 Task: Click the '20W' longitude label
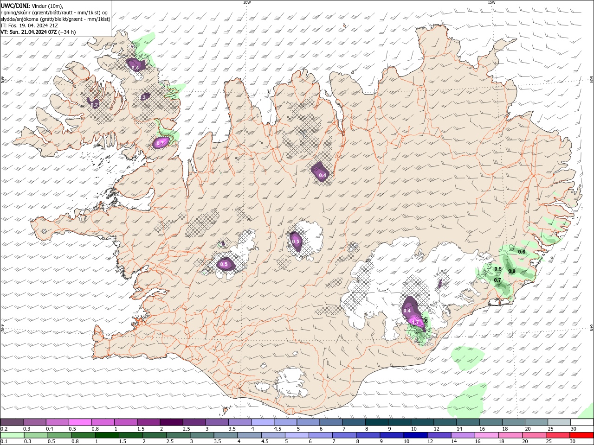tap(247, 2)
